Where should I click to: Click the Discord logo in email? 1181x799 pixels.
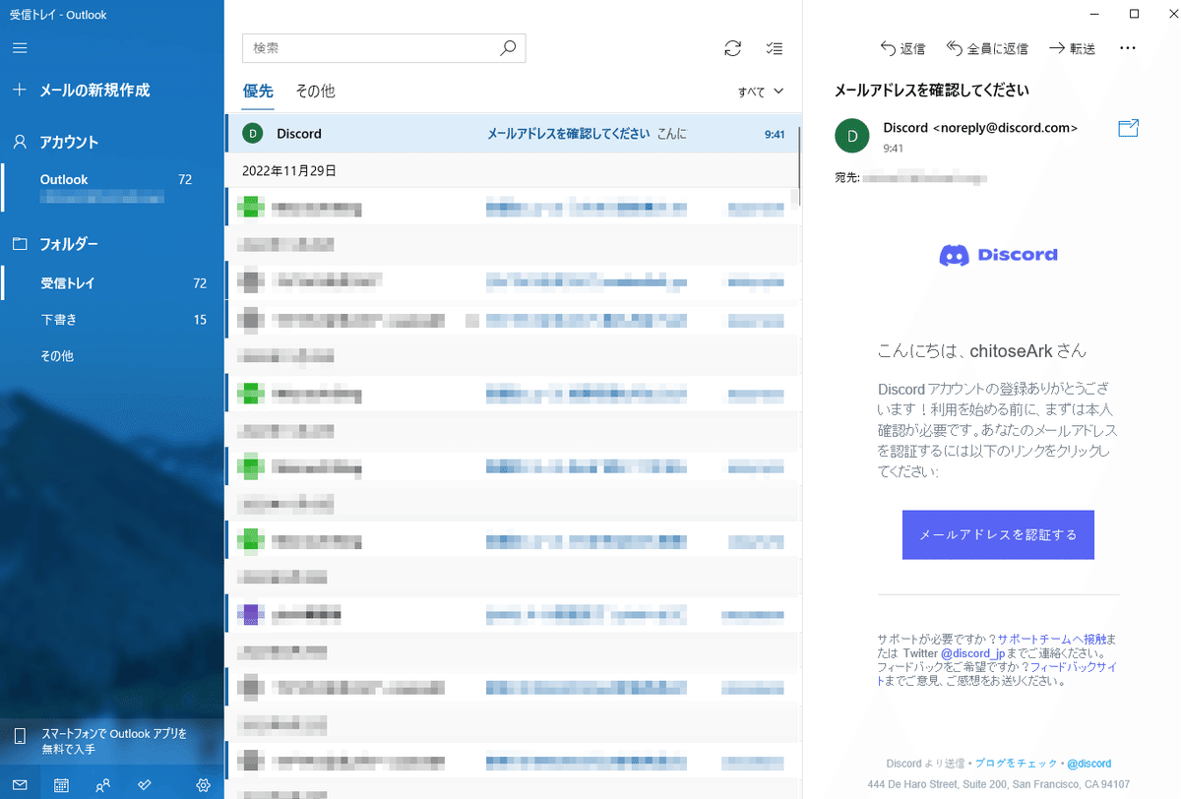pyautogui.click(x=998, y=255)
